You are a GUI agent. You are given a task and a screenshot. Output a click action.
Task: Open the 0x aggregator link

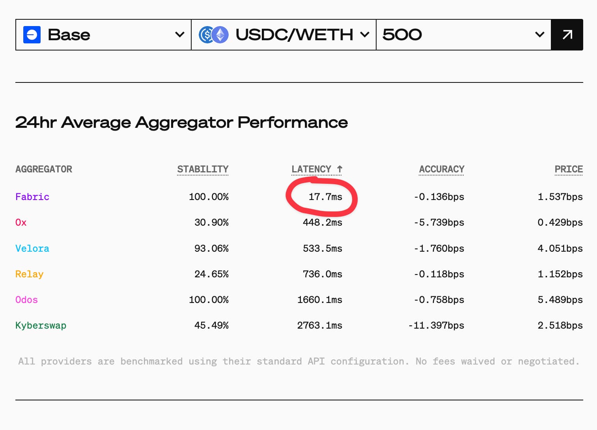tap(21, 222)
